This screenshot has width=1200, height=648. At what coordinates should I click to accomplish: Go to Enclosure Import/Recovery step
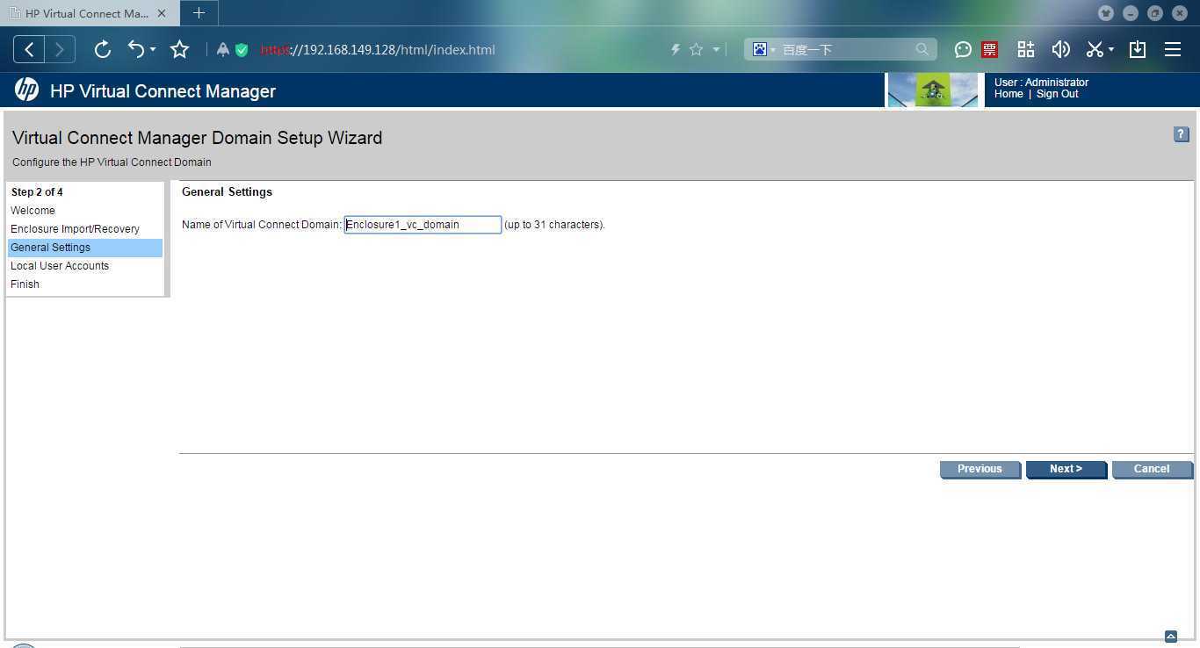75,229
